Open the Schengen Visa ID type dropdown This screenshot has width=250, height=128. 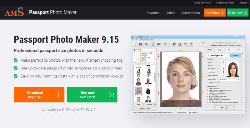229,55
